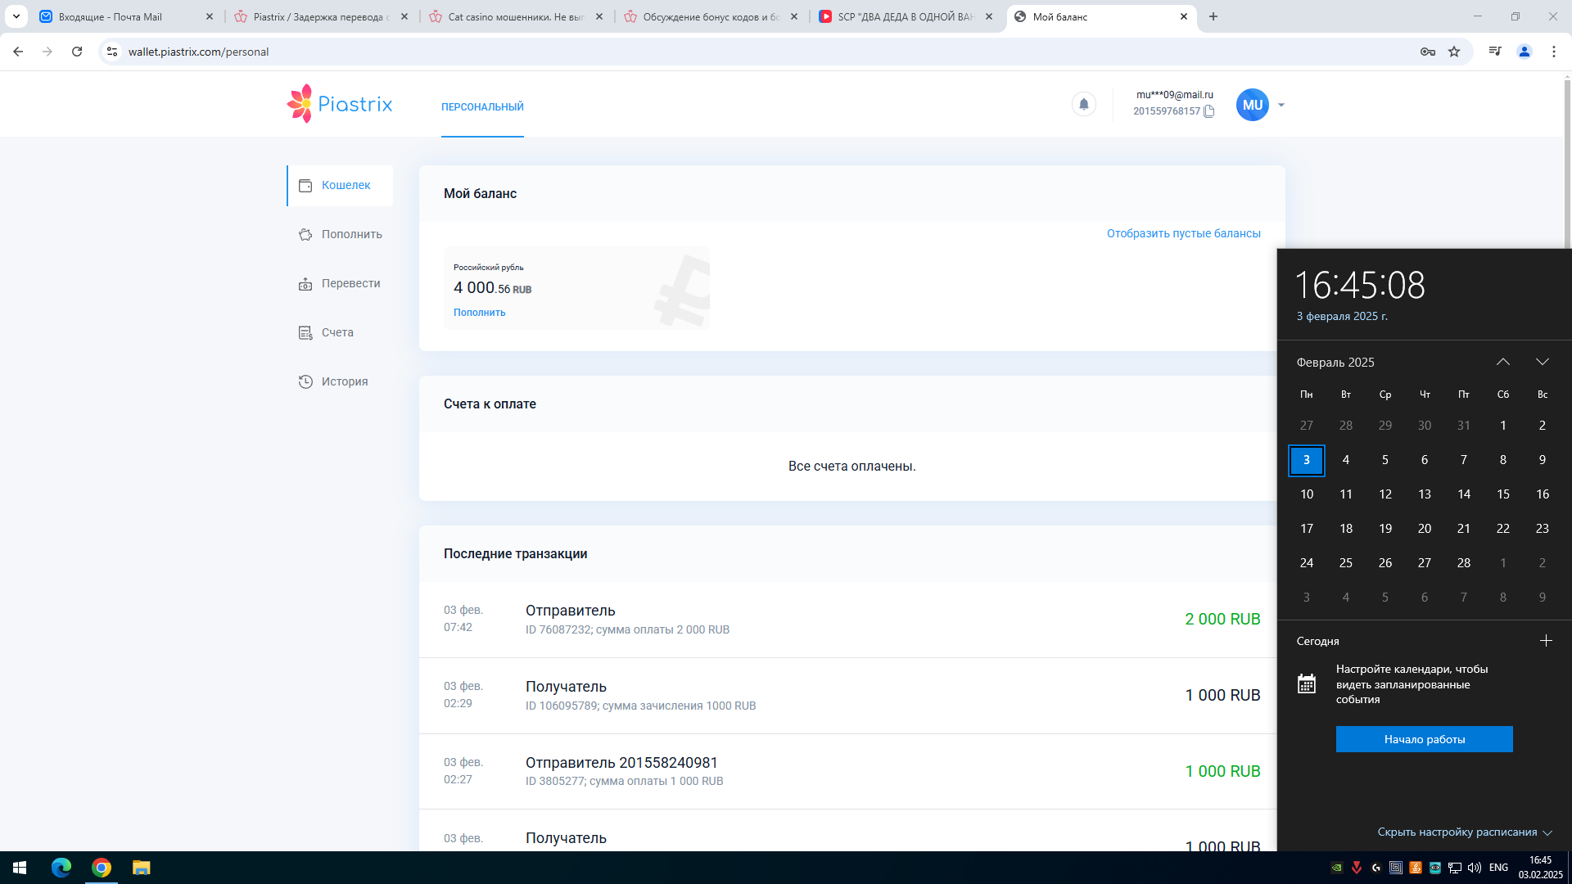The width and height of the screenshot is (1572, 884).
Task: Expand the account dropdown arrow next to avatar
Action: coord(1281,105)
